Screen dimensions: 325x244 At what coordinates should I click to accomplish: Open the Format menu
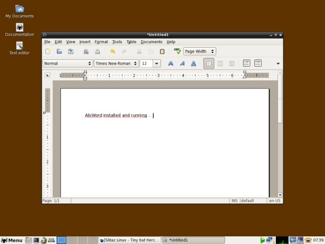pyautogui.click(x=101, y=42)
